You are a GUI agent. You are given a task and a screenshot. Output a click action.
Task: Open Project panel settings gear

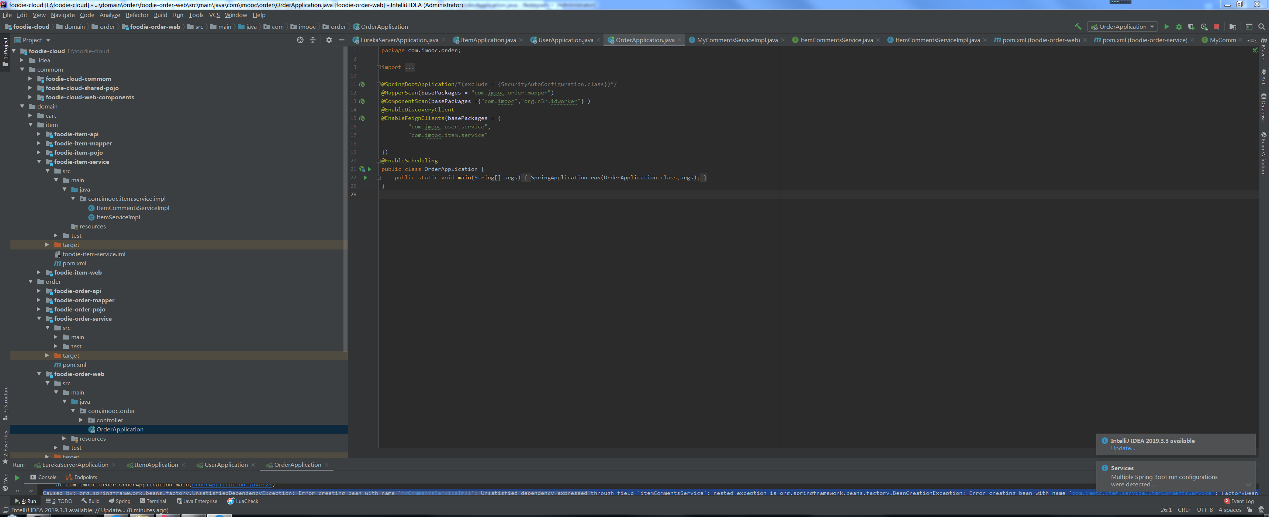(329, 40)
